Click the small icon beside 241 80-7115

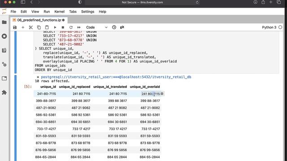[x=162, y=93]
